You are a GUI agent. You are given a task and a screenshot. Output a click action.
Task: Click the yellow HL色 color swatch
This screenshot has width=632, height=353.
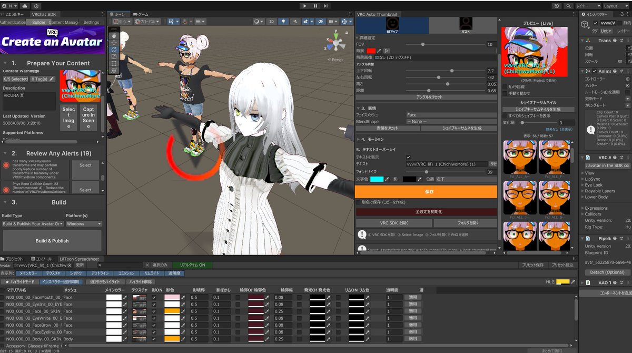[x=563, y=282]
